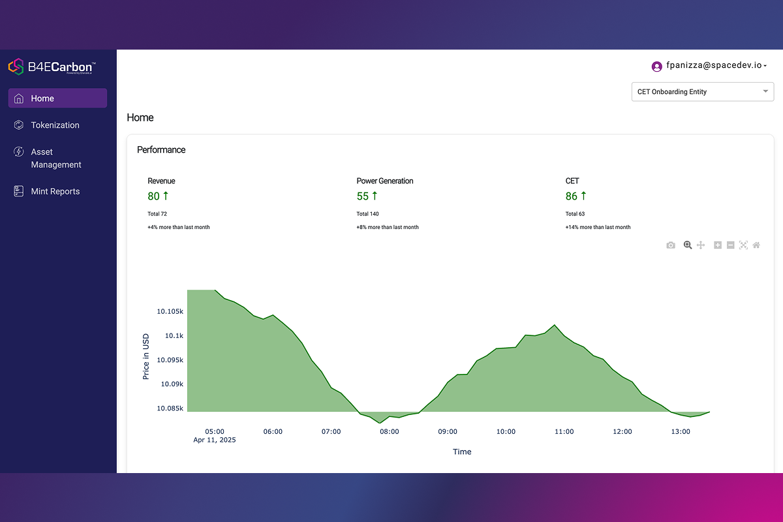Click the Asset Management lightning icon
This screenshot has height=522, width=783.
click(x=18, y=152)
